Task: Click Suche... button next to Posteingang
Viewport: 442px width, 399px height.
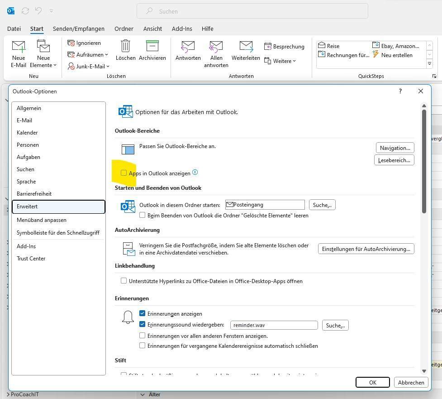Action: point(322,205)
